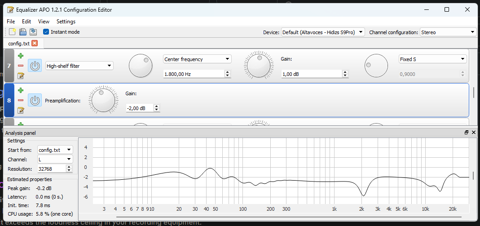Step the Resolution spinner arrows
This screenshot has height=226, width=480.
[x=70, y=169]
